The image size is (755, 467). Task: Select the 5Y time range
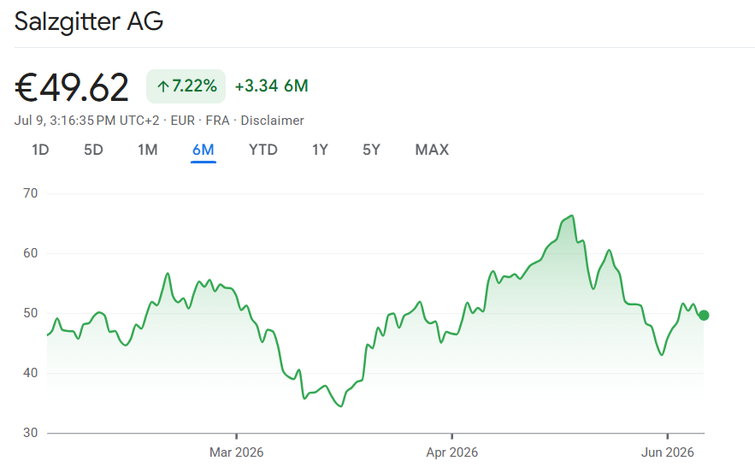[x=371, y=150]
